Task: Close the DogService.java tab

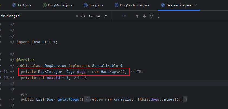Action: [196, 5]
